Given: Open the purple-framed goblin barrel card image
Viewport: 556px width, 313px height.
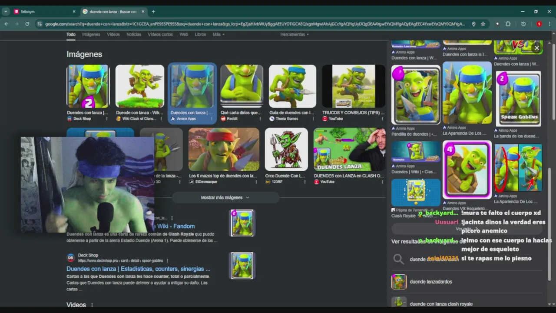Looking at the screenshot, I should point(467,170).
